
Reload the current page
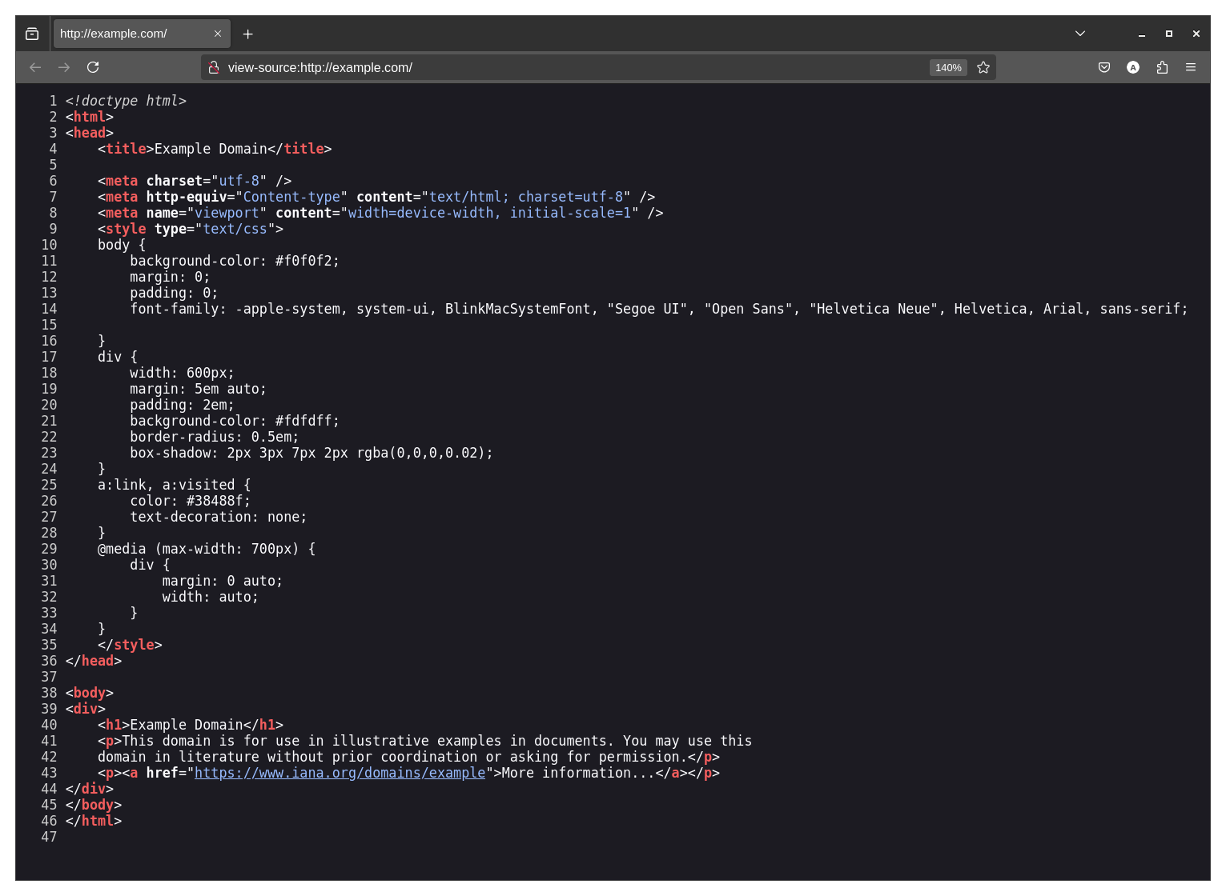93,67
